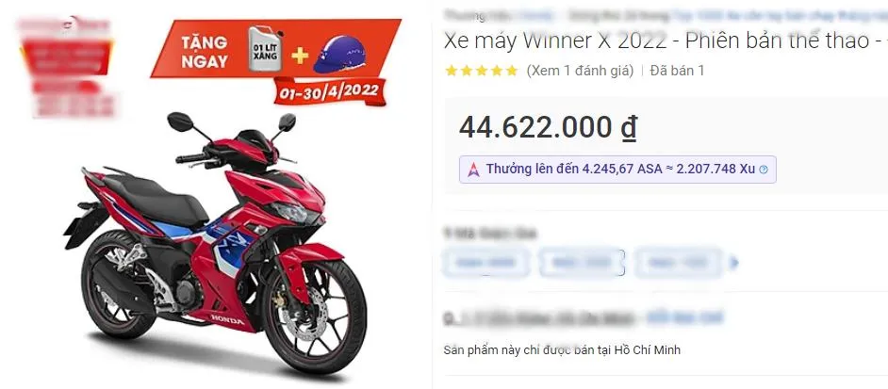Click the first gold rating star
The width and height of the screenshot is (888, 389).
click(x=451, y=71)
